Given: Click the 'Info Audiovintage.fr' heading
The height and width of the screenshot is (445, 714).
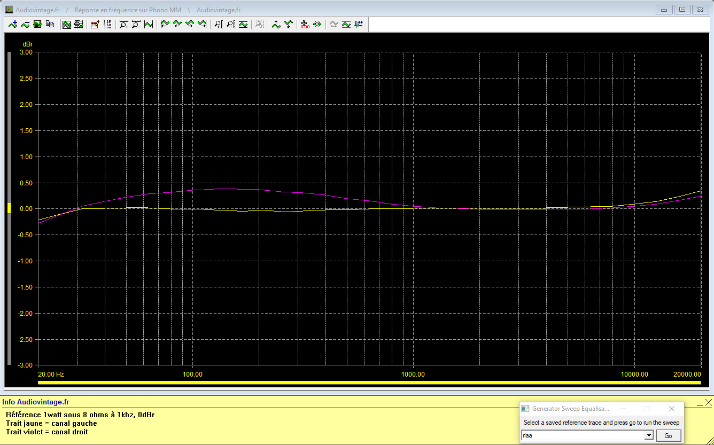Looking at the screenshot, I should click(36, 402).
